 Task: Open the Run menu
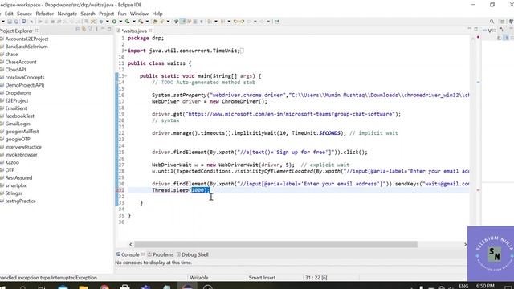(x=122, y=14)
